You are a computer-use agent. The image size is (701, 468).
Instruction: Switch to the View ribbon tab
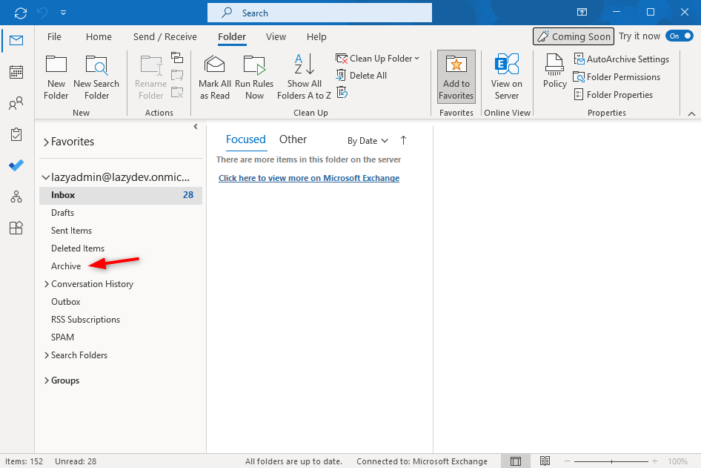click(x=276, y=36)
